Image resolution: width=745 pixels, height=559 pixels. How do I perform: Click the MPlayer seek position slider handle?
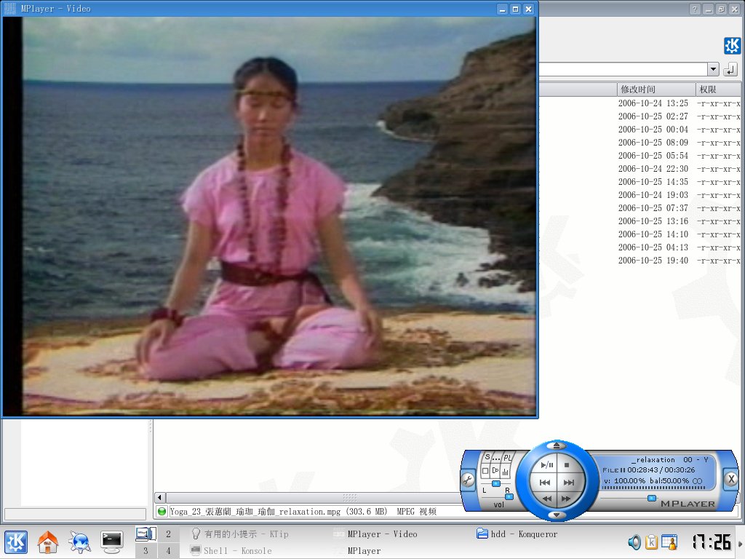tap(652, 498)
